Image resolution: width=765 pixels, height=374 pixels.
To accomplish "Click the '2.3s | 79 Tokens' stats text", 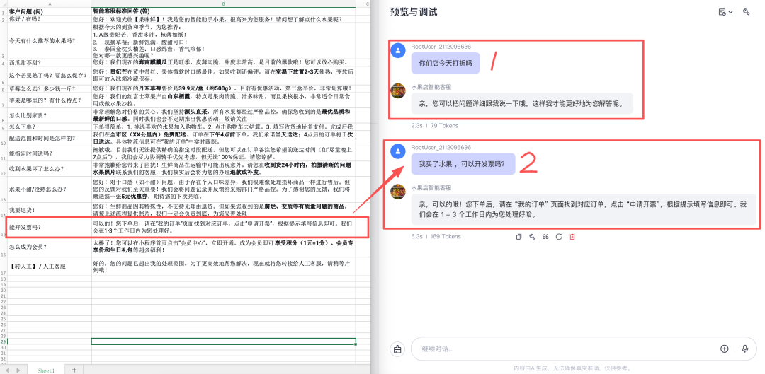I will [435, 126].
